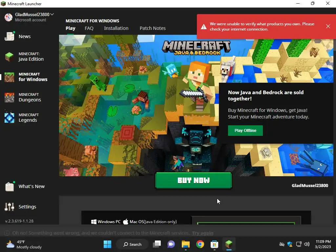Open the News section icon
The image size is (336, 252).
tap(10, 36)
